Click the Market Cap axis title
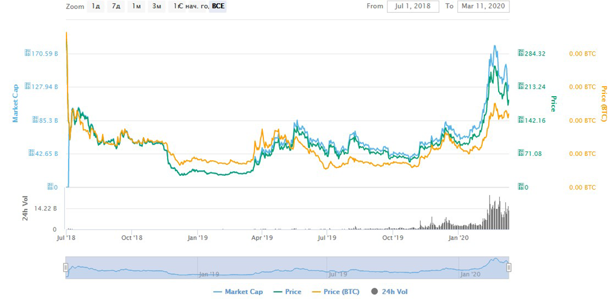Viewport: 610px width, 299px height. 16,103
